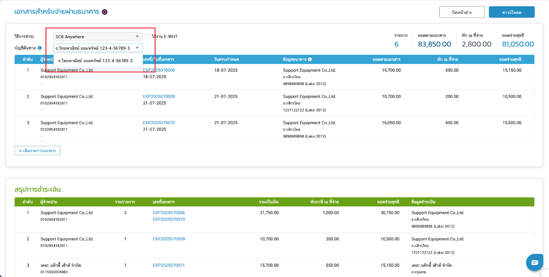This screenshot has height=277, width=549.
Task: Open EXP2025070006 link in payment summary
Action: pos(169,213)
